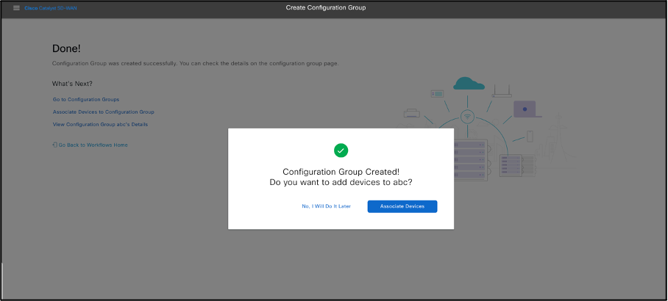Click the Wi-Fi symbol in the network illustration
The width and height of the screenshot is (668, 301).
coord(466,117)
